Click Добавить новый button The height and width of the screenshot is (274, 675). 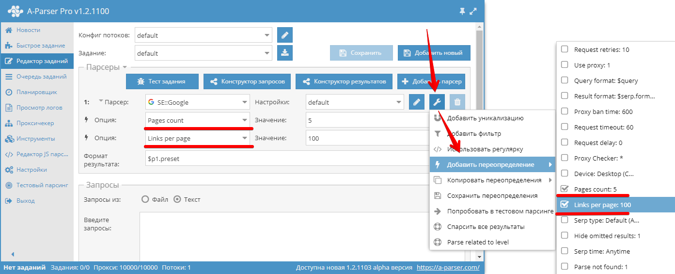pos(434,53)
